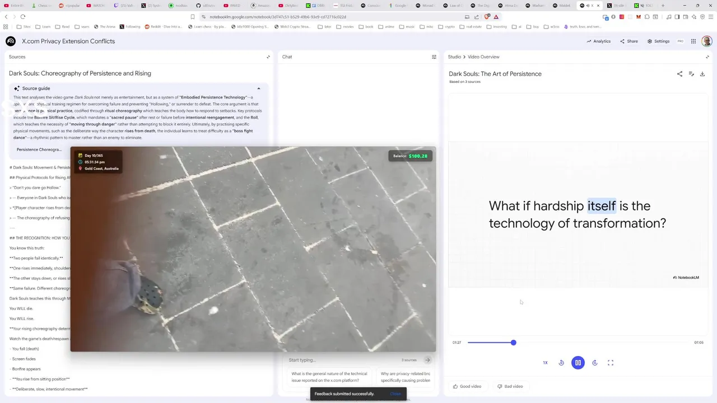Skip forward ten seconds in video
The width and height of the screenshot is (717, 403).
click(595, 363)
